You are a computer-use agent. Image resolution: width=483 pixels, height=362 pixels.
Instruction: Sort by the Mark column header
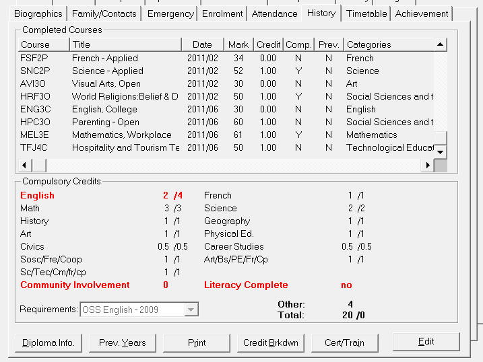238,44
